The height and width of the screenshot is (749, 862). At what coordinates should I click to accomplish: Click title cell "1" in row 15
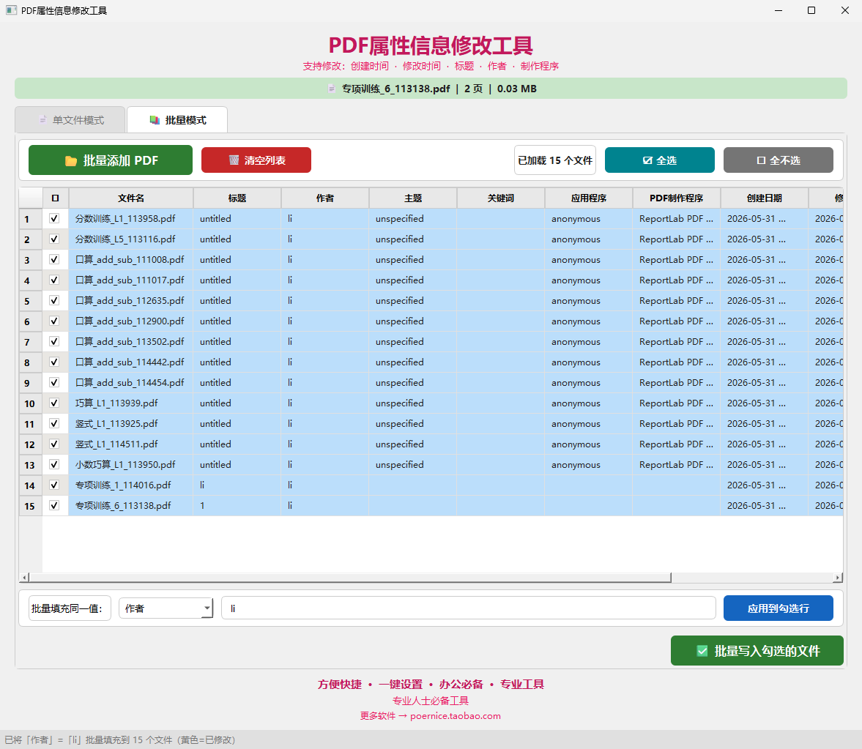click(x=237, y=506)
